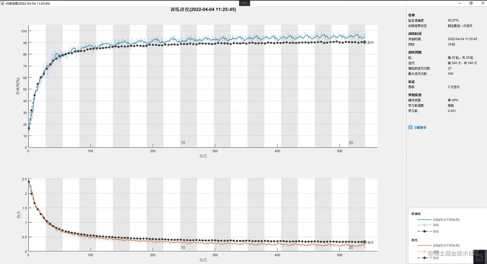This screenshot has width=487, height=264.
Task: Select the 最终 marker on the loss plot
Action: pos(365,242)
